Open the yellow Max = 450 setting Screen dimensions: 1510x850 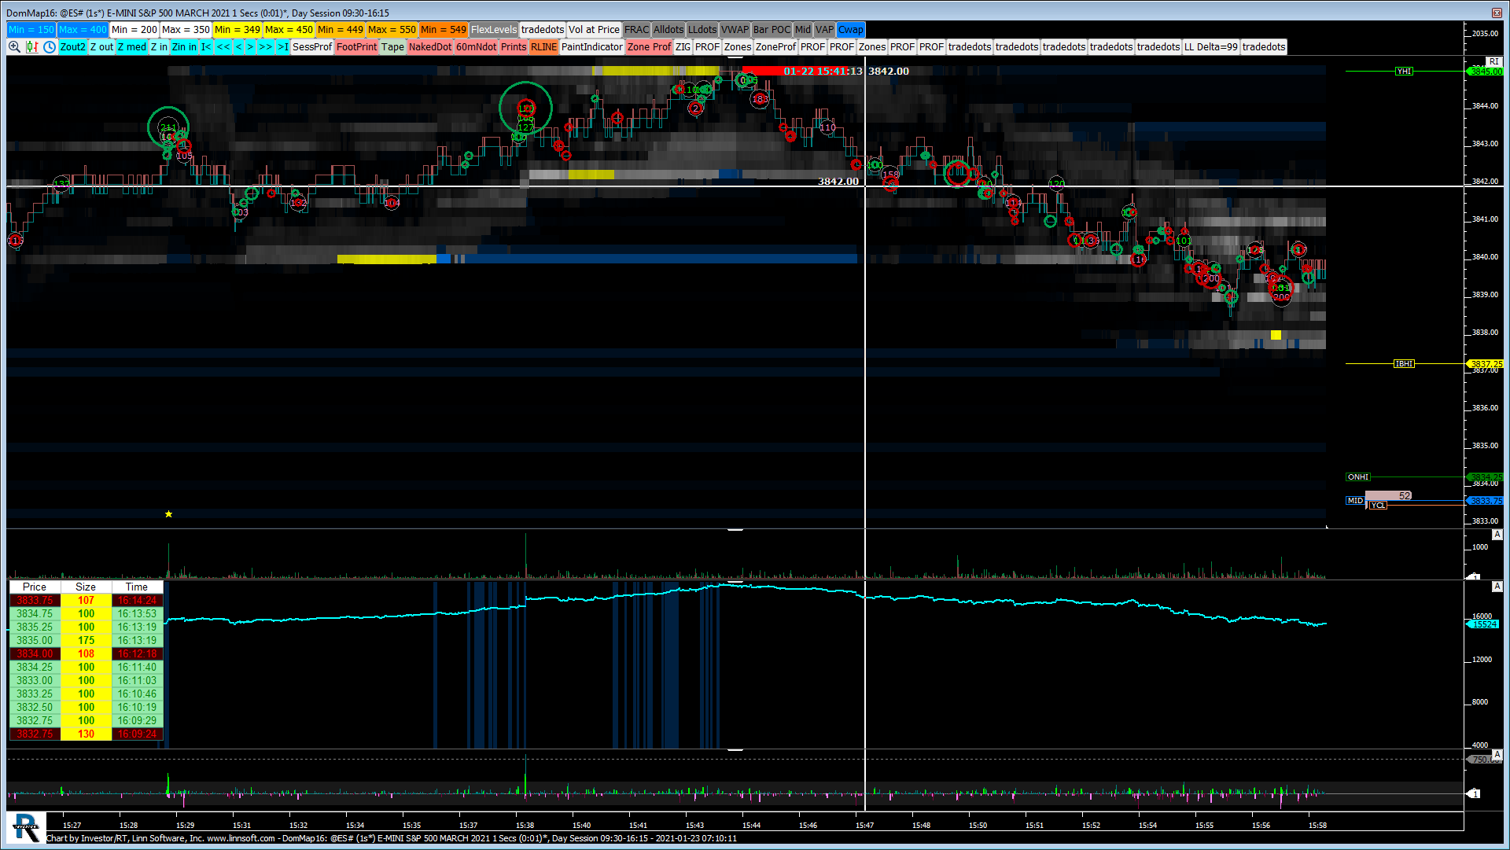[x=289, y=30]
